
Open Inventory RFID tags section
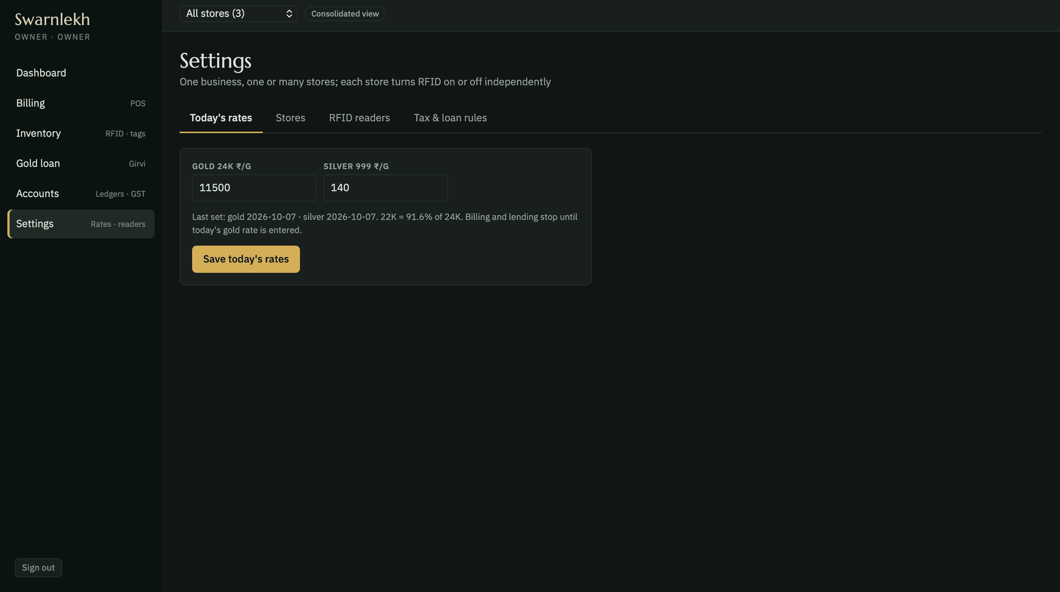pos(81,133)
